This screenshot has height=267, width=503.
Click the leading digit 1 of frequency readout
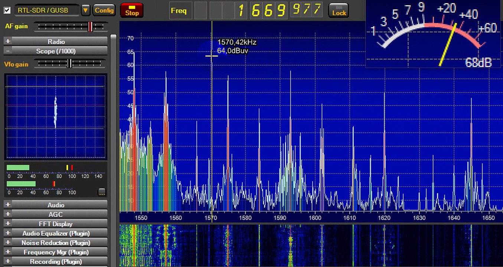[x=242, y=10]
